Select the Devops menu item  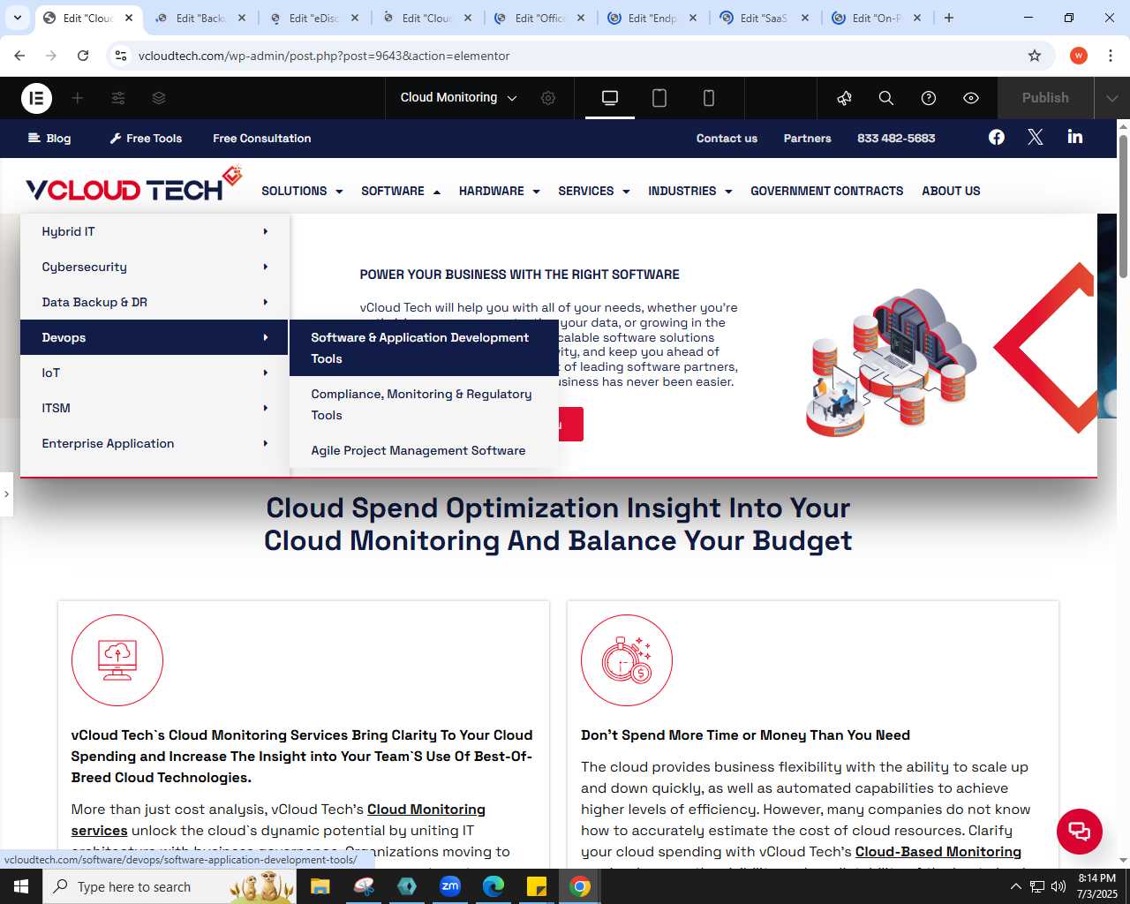(154, 337)
